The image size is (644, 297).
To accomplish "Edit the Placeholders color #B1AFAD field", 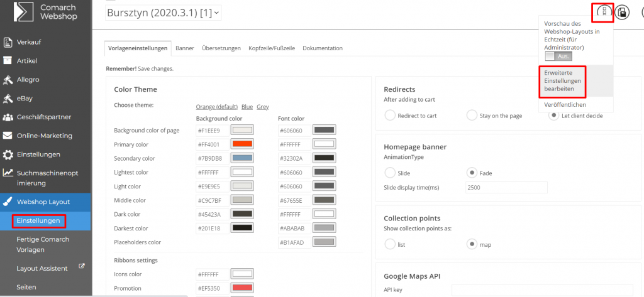I will (294, 242).
